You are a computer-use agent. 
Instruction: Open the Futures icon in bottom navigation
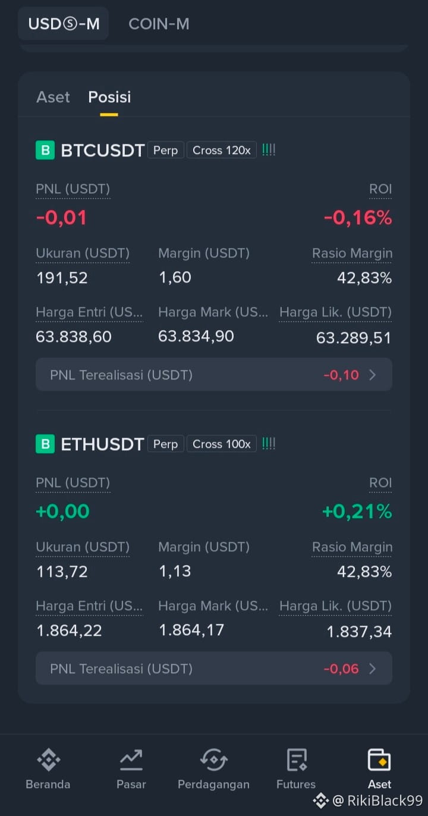[x=296, y=761]
